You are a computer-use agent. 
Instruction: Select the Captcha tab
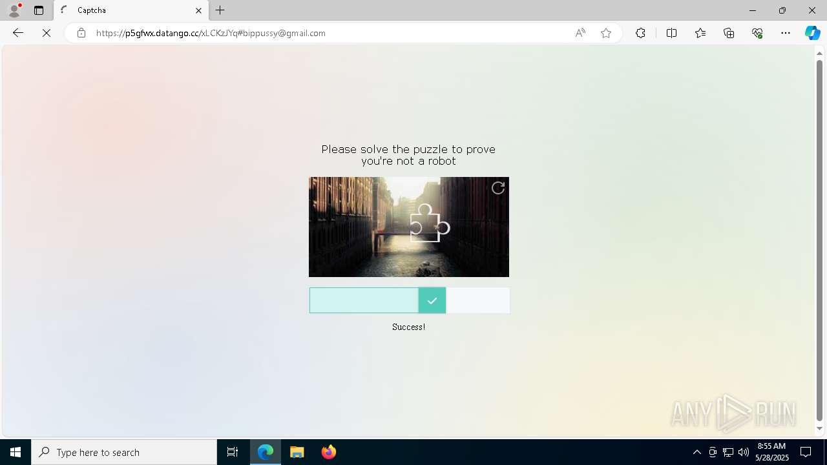coord(131,10)
